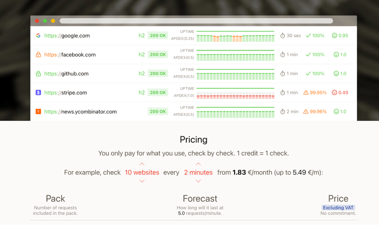
Task: Click the 5.0 requests/minute text
Action: click(x=200, y=213)
